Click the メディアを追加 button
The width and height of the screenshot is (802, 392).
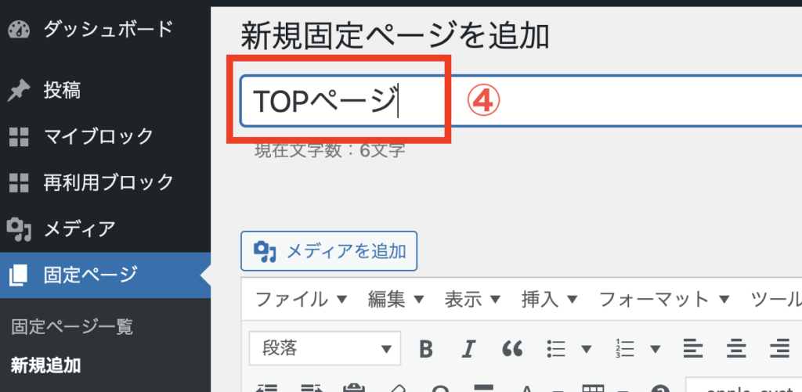[x=329, y=251]
